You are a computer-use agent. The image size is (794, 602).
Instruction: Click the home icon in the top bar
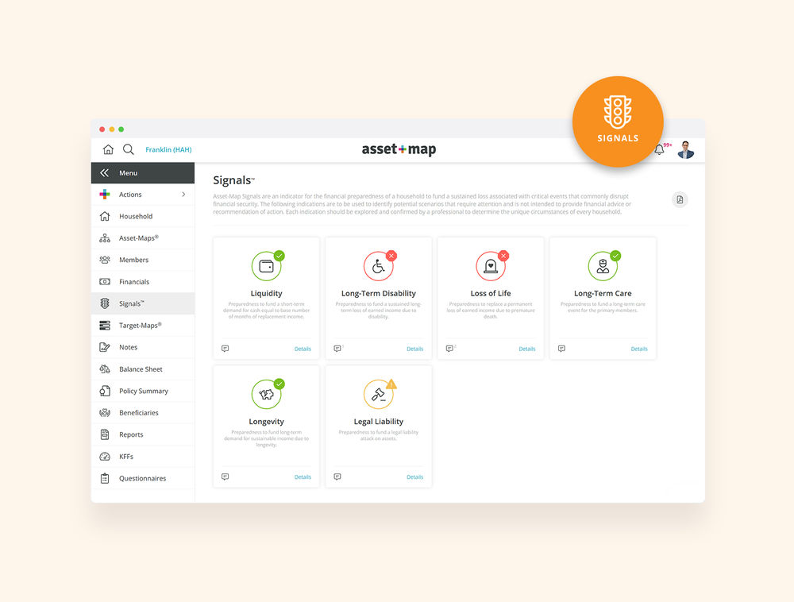[108, 149]
